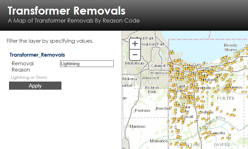Click the Lowell map label
The image size is (248, 149).
(187, 117)
